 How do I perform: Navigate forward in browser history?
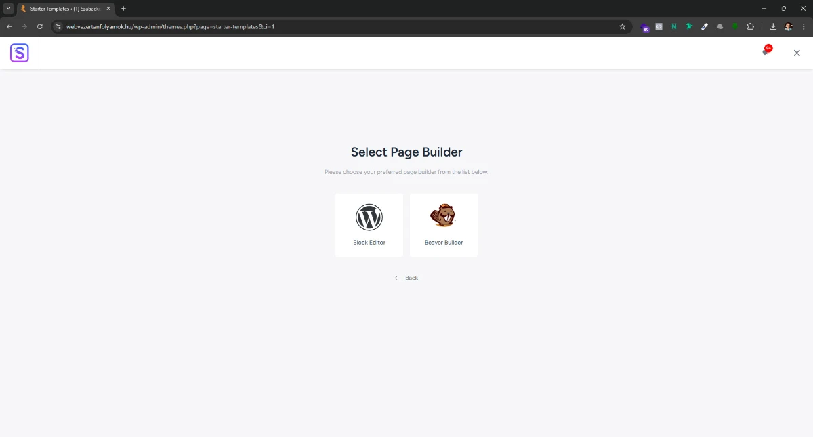coord(24,26)
